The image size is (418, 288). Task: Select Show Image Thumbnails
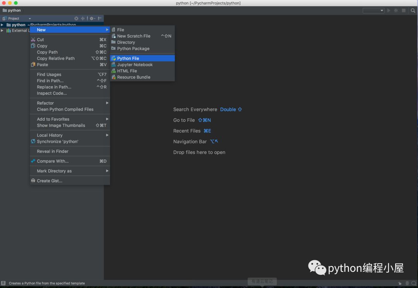70,125
